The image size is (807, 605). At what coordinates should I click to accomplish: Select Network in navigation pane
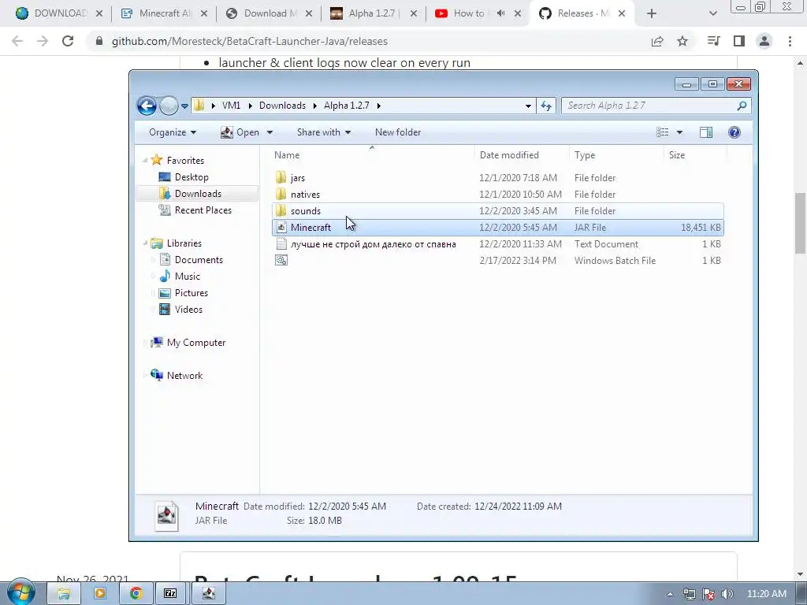coord(184,375)
